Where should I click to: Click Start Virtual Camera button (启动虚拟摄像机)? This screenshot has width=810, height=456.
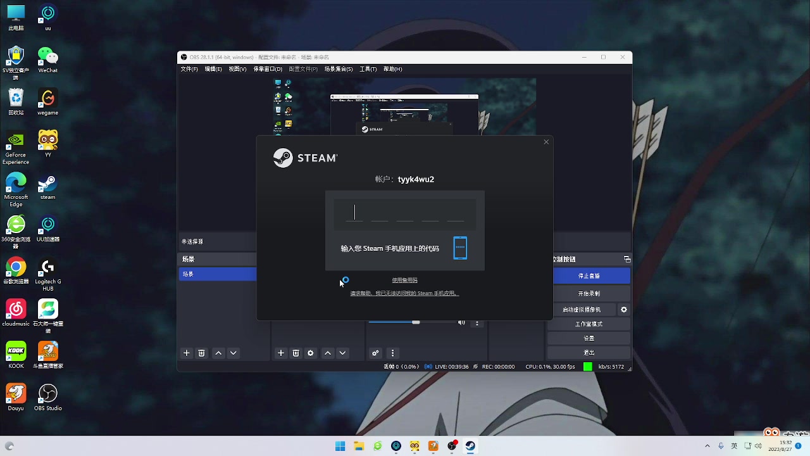tap(582, 310)
